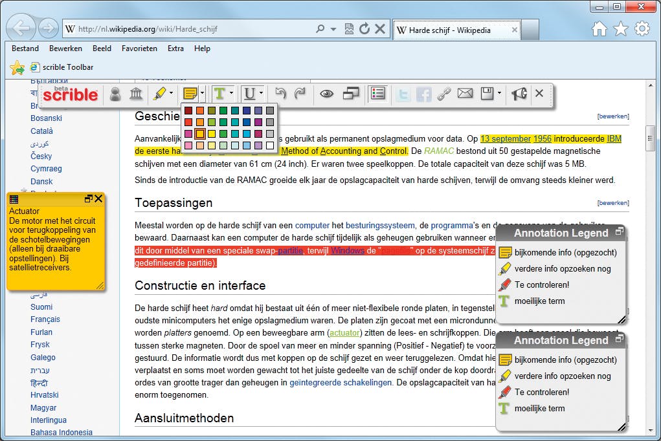This screenshot has height=441, width=661.
Task: Expand the sticky note color dropdown arrow
Action: coord(203,93)
